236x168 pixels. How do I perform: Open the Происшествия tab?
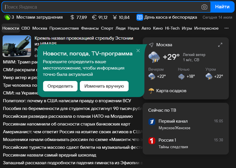point(64,28)
